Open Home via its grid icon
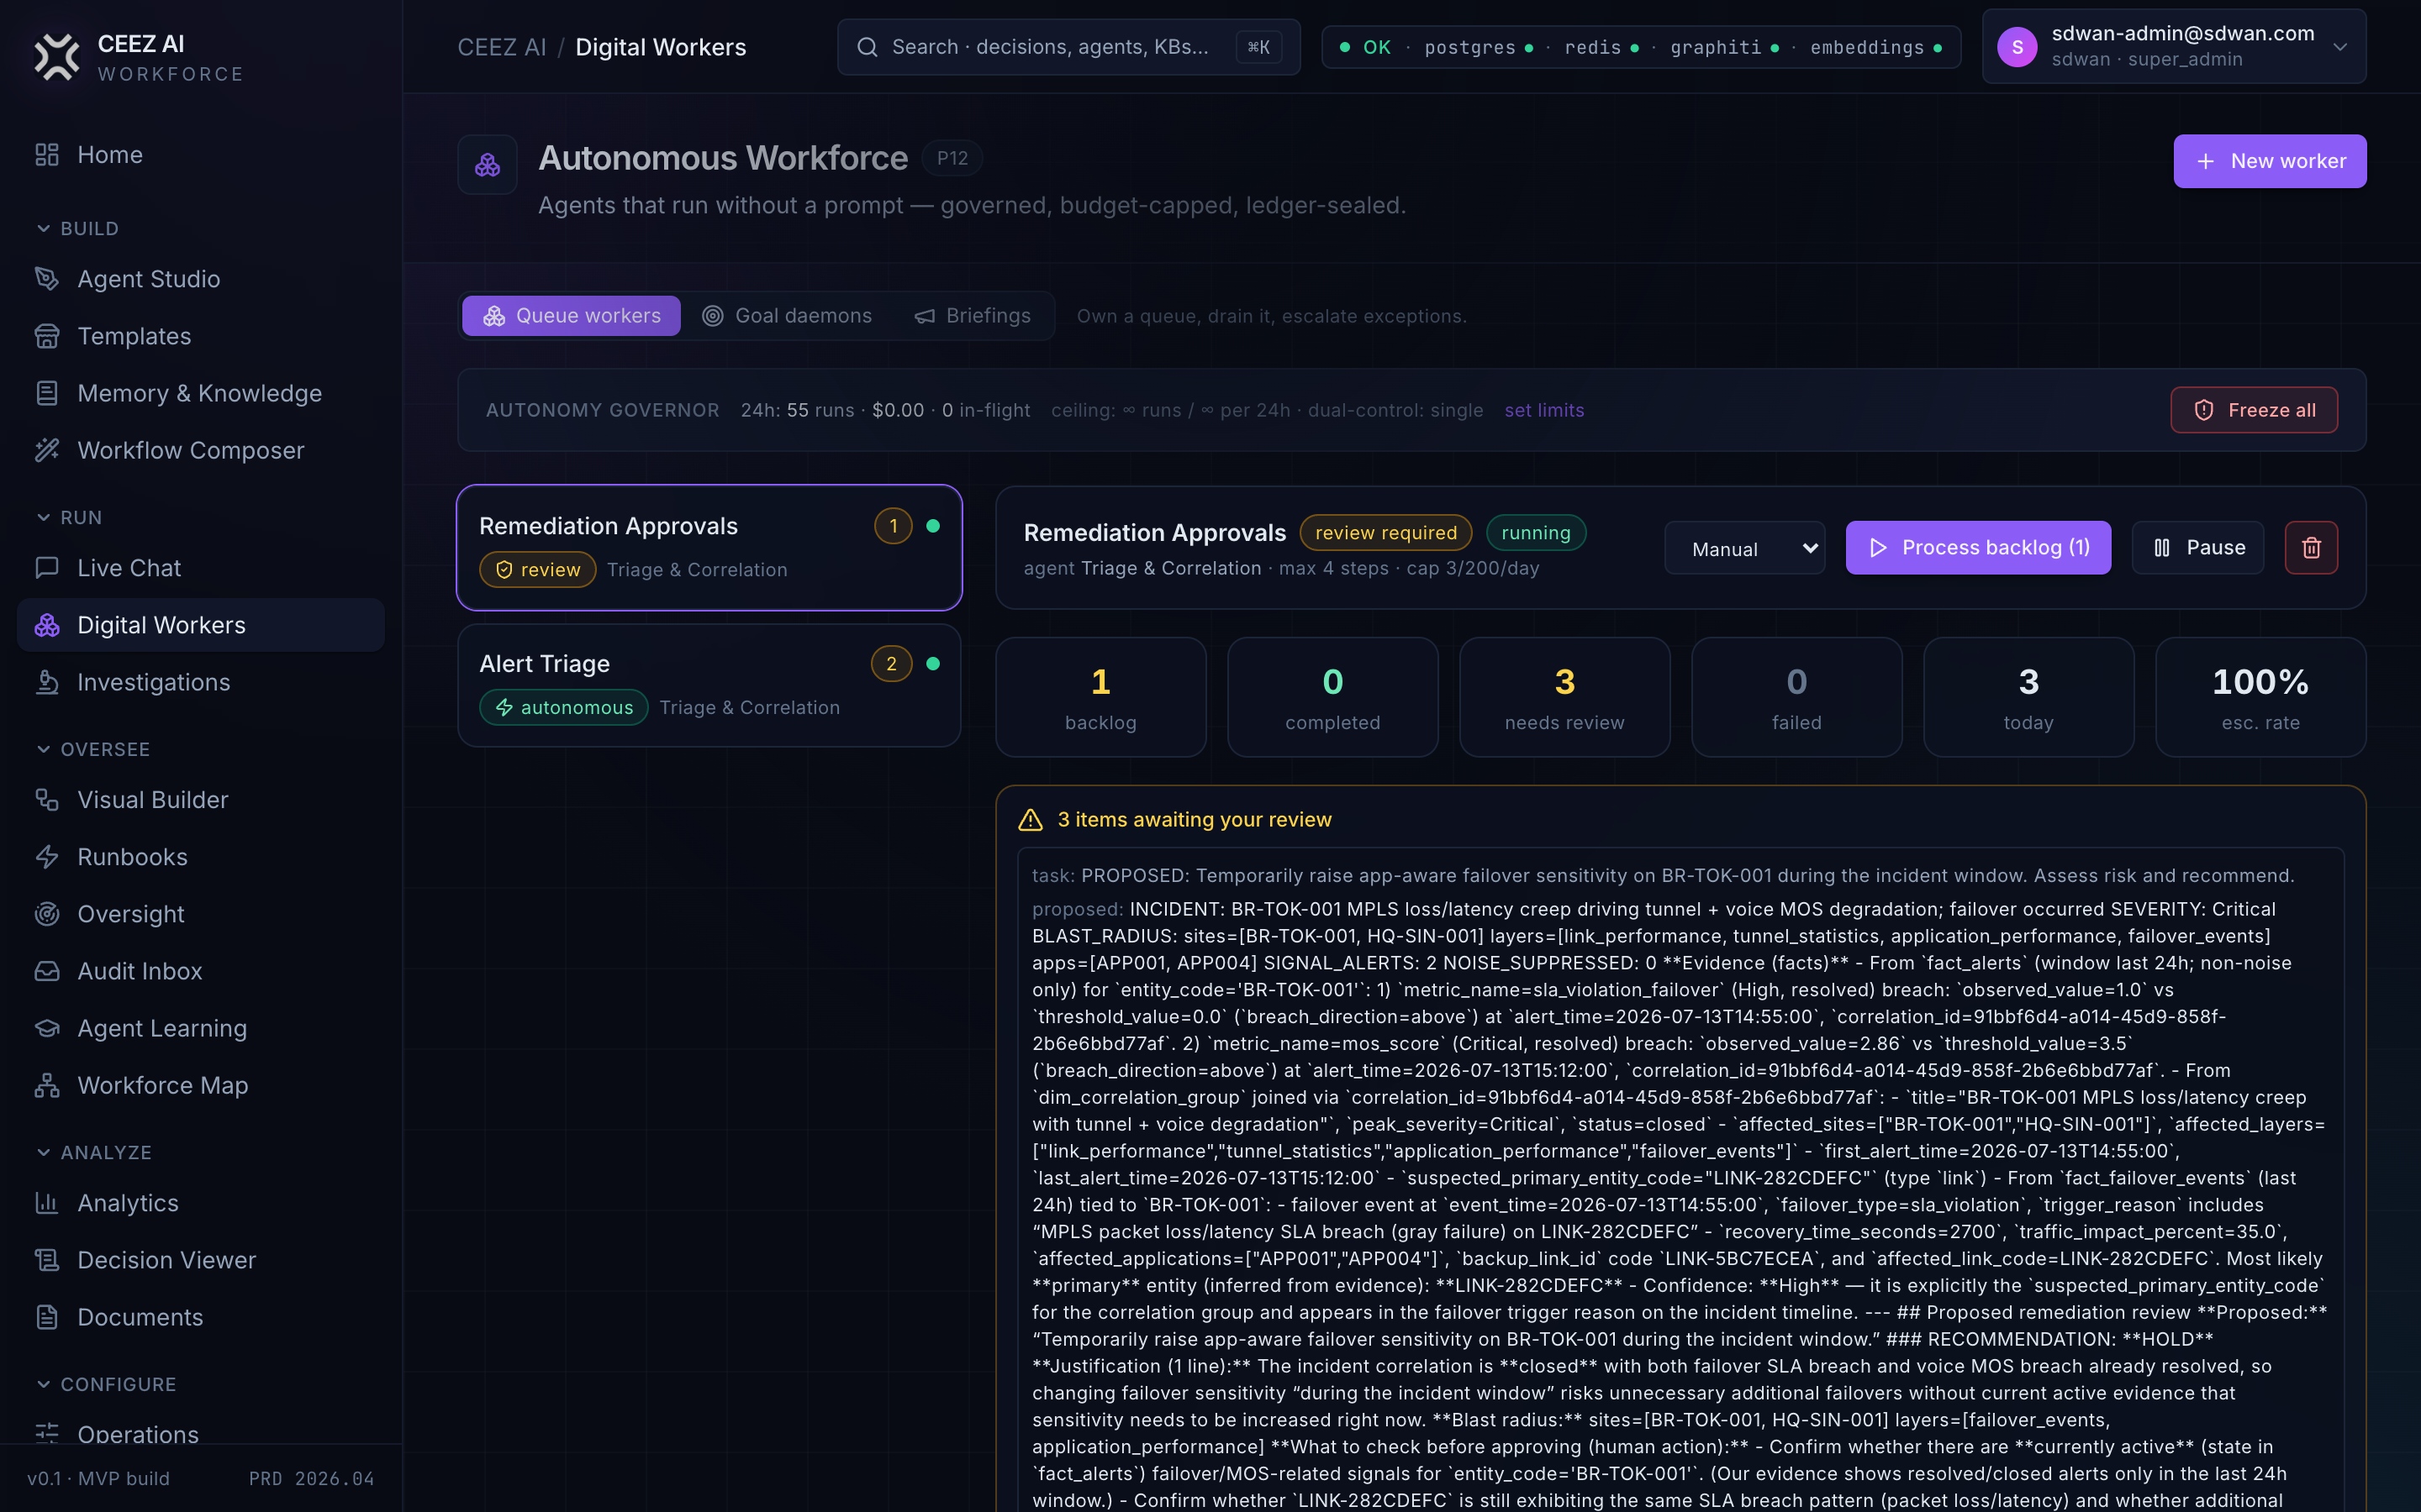 47,155
